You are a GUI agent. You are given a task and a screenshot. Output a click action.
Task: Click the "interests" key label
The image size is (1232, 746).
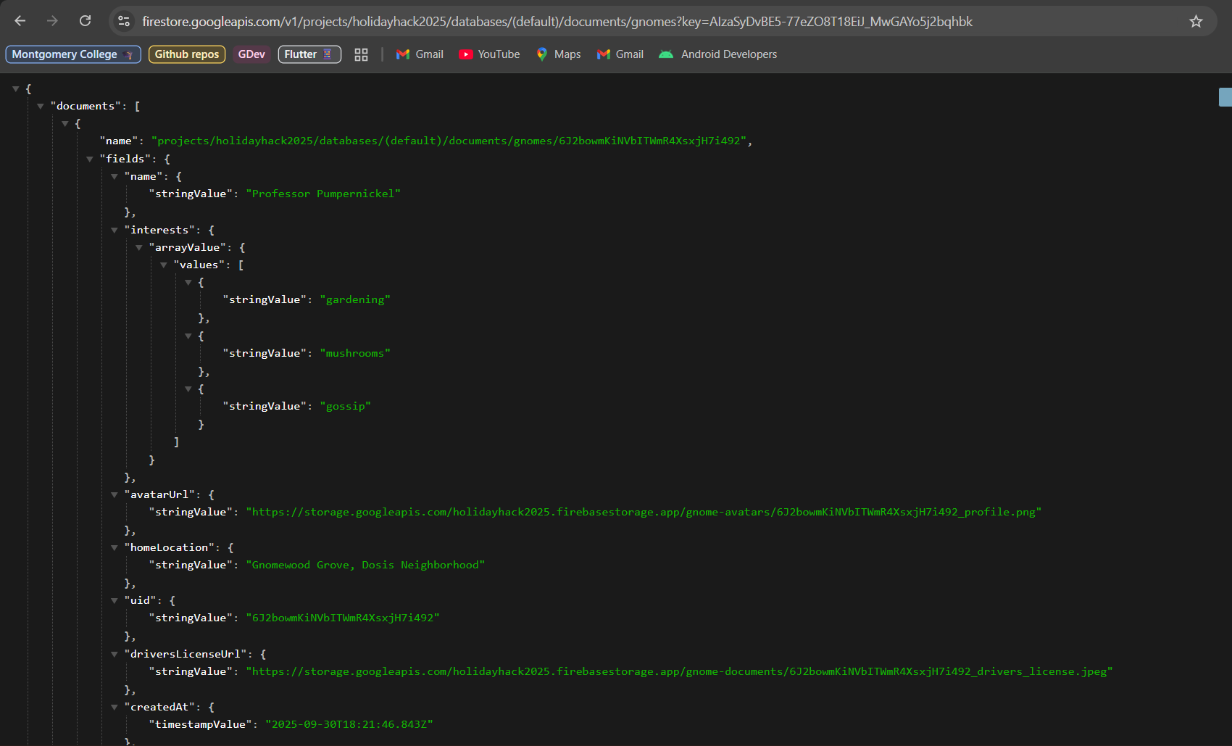[159, 230]
